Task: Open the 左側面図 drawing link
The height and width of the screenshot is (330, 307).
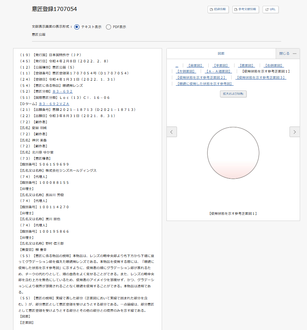Action: coord(186,71)
